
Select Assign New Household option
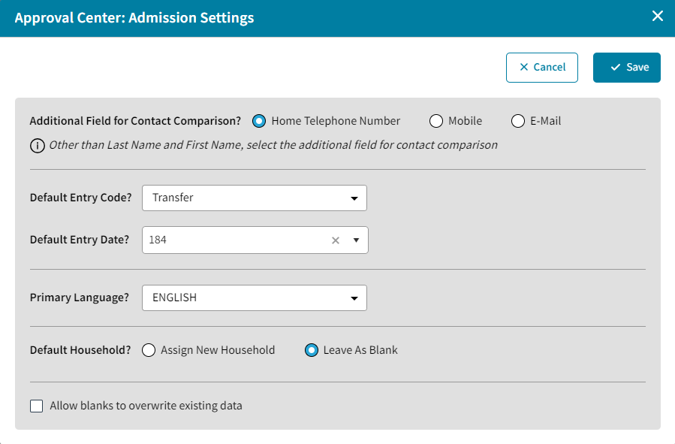149,350
